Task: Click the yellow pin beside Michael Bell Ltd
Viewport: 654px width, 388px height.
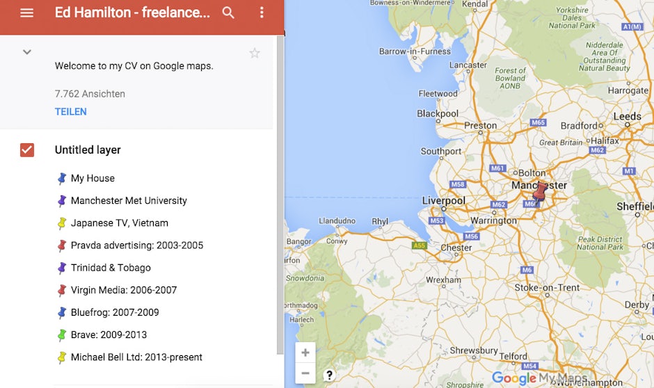Action: point(62,357)
